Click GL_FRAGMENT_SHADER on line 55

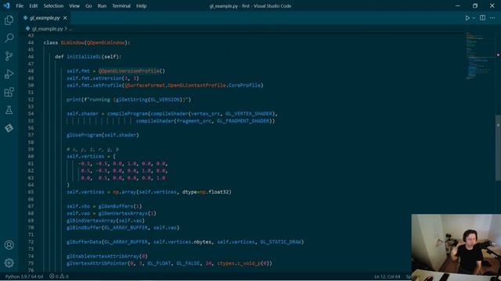pos(243,121)
